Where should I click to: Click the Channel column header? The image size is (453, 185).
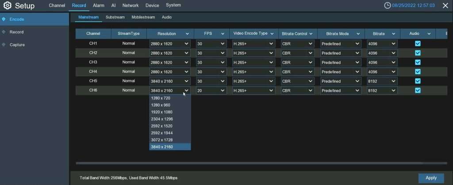click(x=93, y=34)
